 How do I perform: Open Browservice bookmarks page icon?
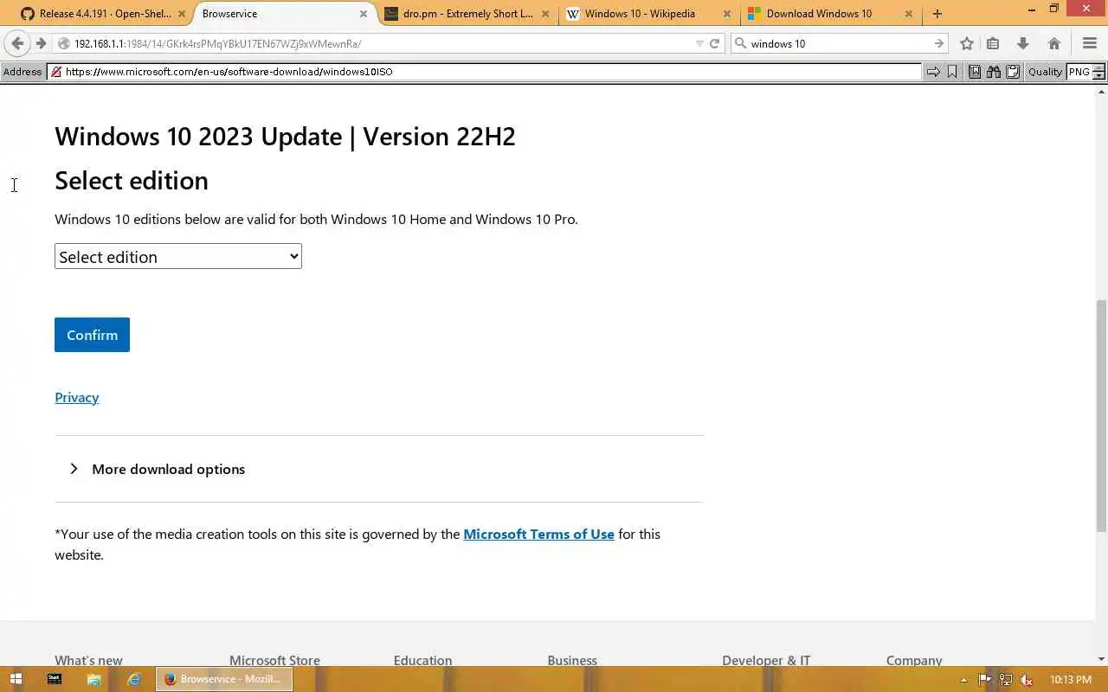click(x=975, y=72)
